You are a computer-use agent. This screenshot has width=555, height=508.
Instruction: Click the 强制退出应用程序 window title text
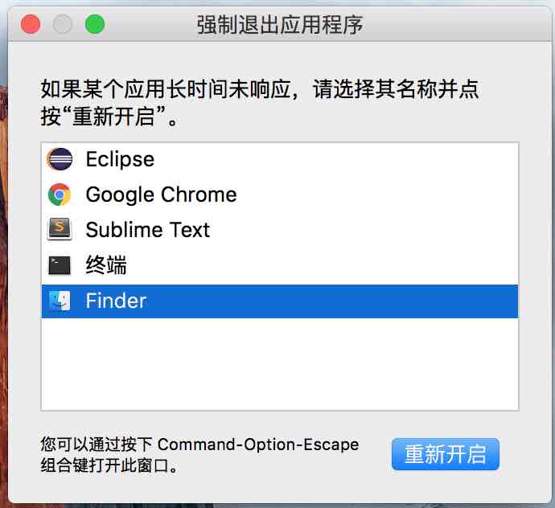pos(279,24)
